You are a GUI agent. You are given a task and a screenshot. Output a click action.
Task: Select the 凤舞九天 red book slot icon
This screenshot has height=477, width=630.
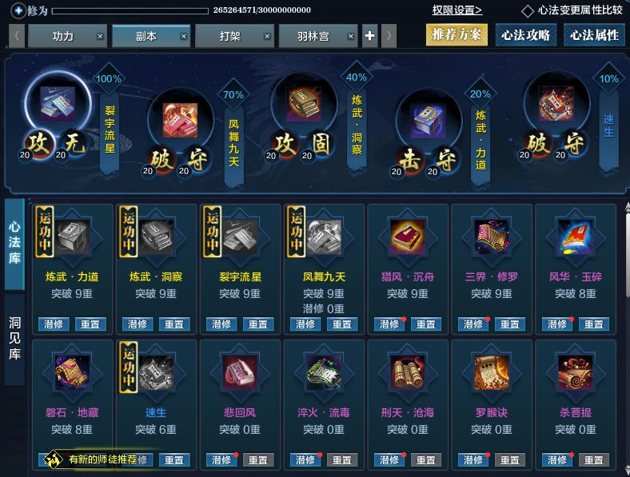click(180, 120)
